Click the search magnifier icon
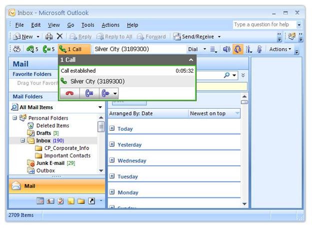The width and height of the screenshot is (312, 230). tap(226, 75)
